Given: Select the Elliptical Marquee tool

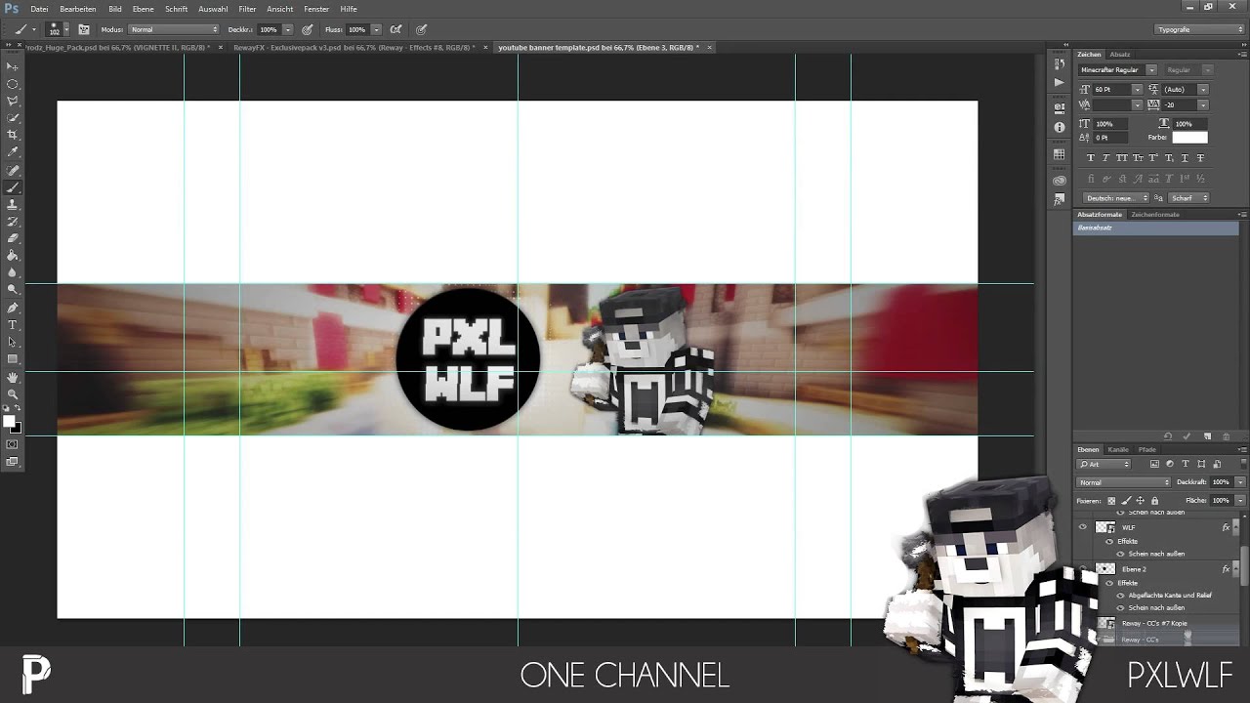Looking at the screenshot, I should pyautogui.click(x=13, y=84).
